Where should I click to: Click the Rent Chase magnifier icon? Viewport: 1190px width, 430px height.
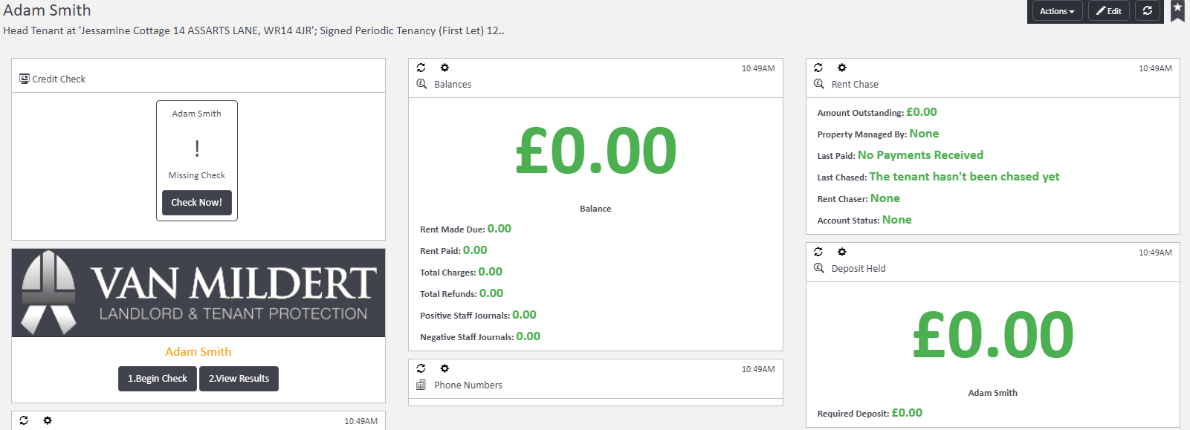tap(819, 84)
